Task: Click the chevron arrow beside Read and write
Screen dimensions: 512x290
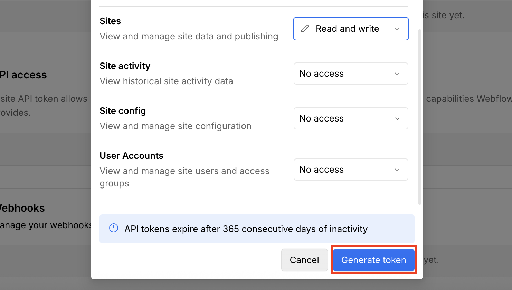Action: pyautogui.click(x=397, y=29)
